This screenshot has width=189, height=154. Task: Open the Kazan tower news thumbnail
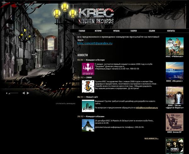(x=88, y=125)
